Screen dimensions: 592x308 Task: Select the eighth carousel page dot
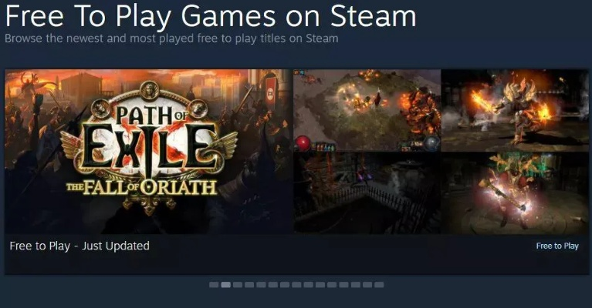coord(296,285)
